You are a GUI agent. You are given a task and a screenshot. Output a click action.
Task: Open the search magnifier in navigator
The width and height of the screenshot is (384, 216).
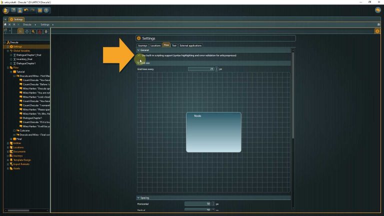click(x=33, y=31)
